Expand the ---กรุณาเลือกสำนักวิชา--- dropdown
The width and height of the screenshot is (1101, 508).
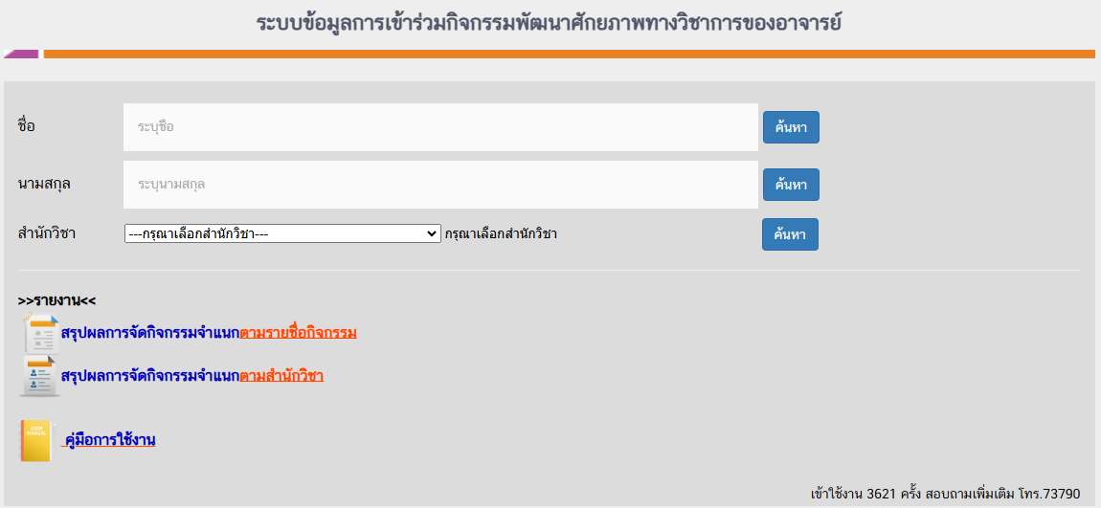(282, 233)
